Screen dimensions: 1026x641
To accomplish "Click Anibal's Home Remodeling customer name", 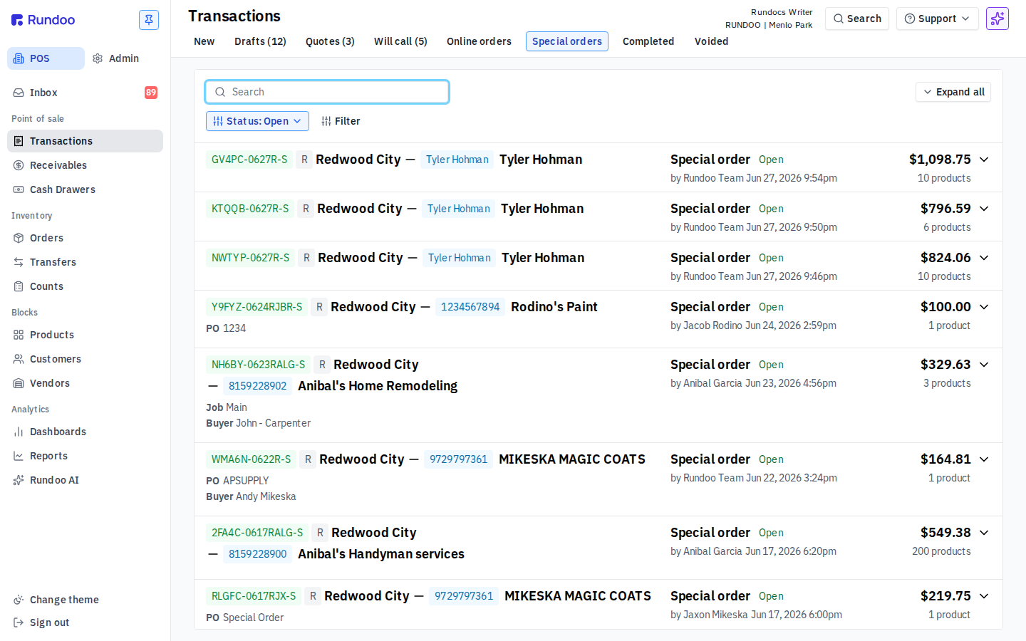I will 378,386.
